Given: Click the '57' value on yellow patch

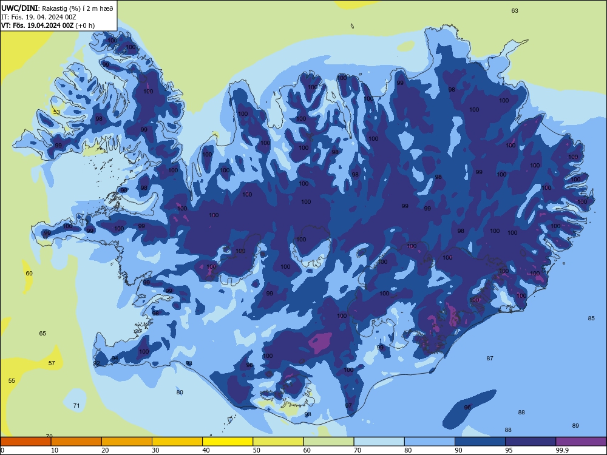Looking at the screenshot, I should 52,363.
